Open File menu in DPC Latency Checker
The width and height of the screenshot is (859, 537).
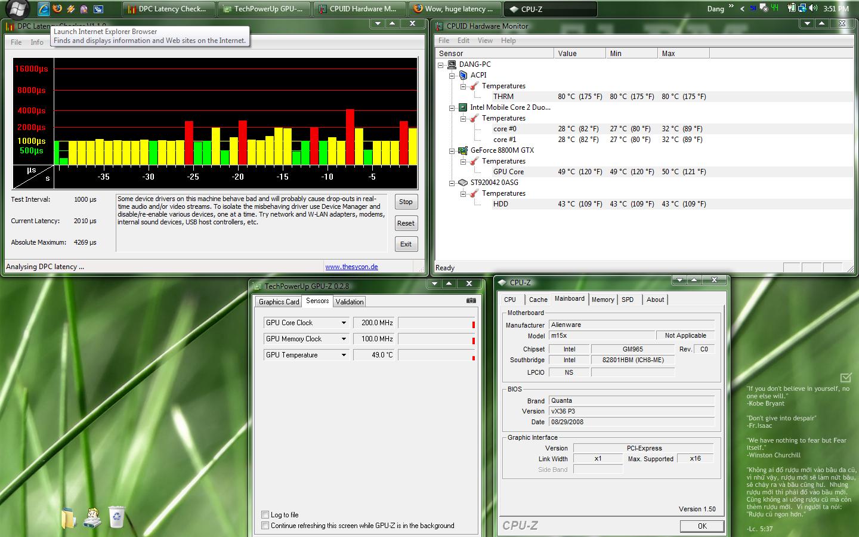(16, 42)
